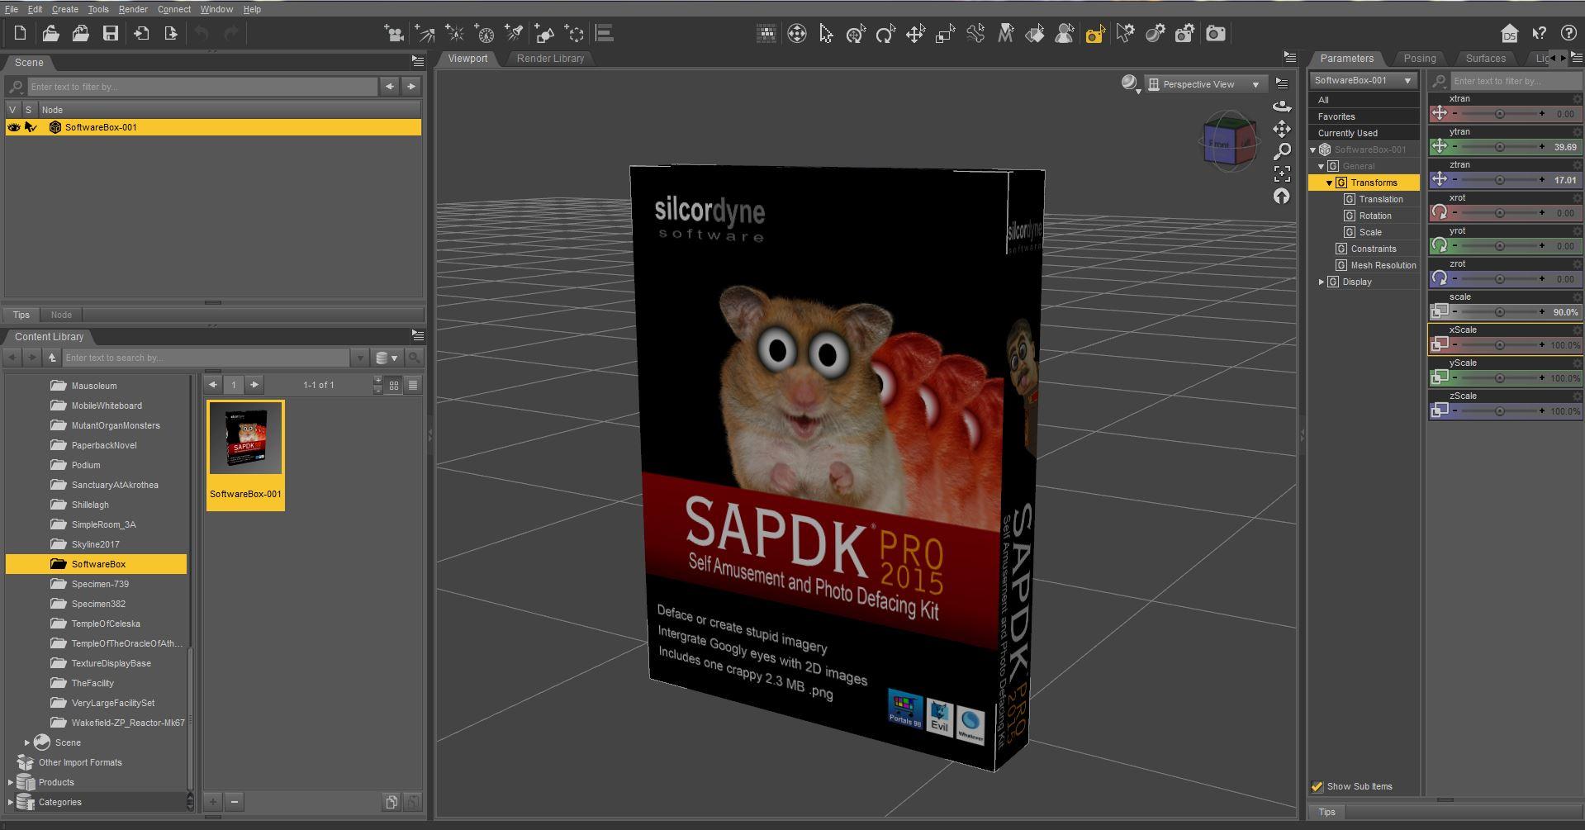Open the Scene pane options menu icon
This screenshot has height=830, width=1585.
click(x=418, y=61)
